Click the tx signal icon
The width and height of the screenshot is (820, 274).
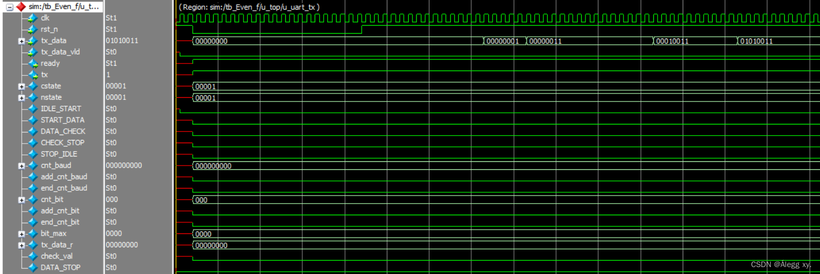pyautogui.click(x=33, y=75)
